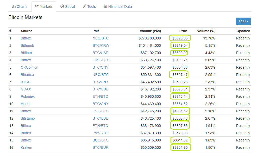Click the Price column header
The width and height of the screenshot is (255, 153).
tap(183, 31)
